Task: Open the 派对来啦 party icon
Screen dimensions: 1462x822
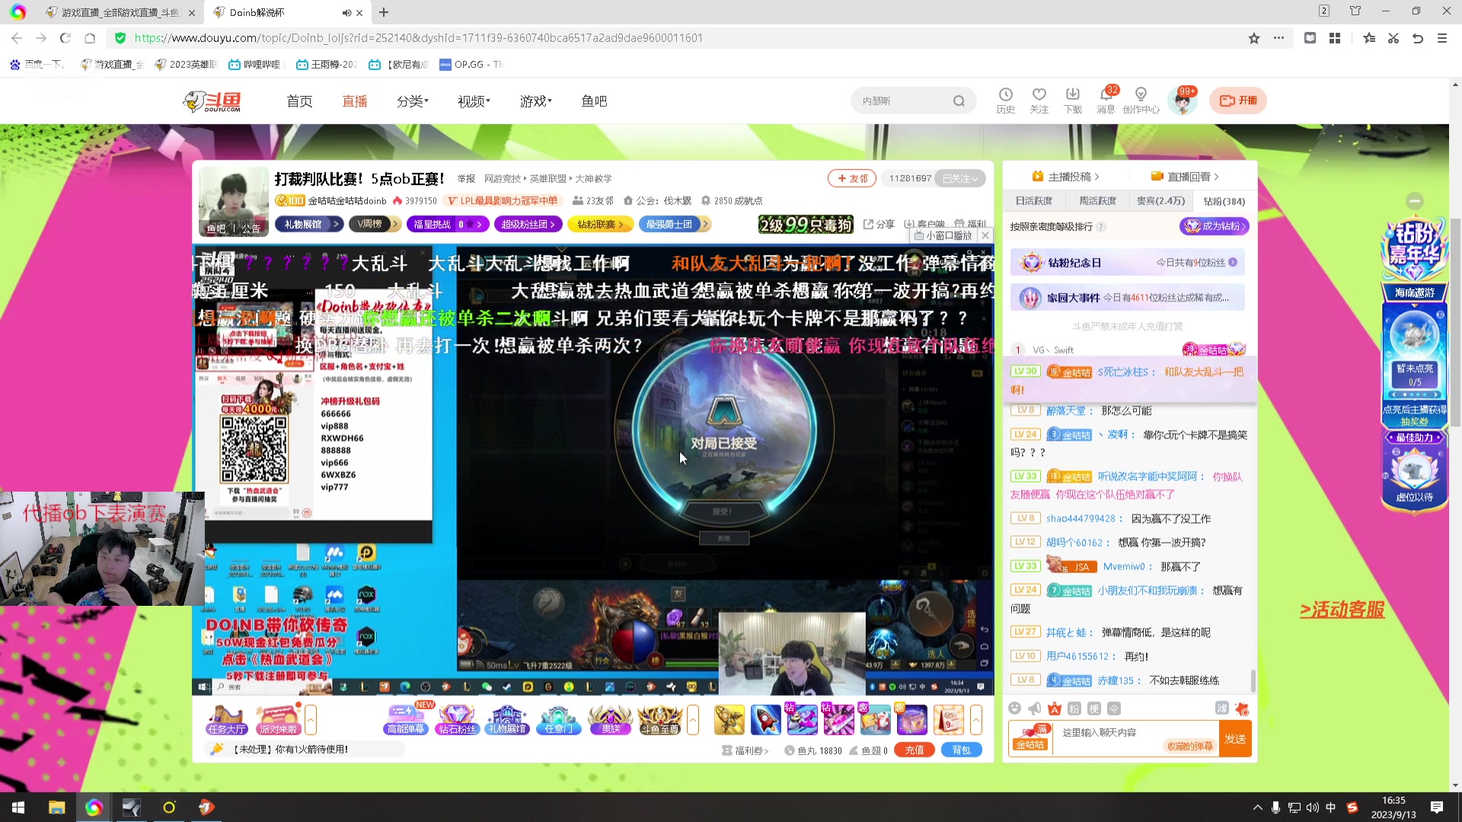Action: 278,719
